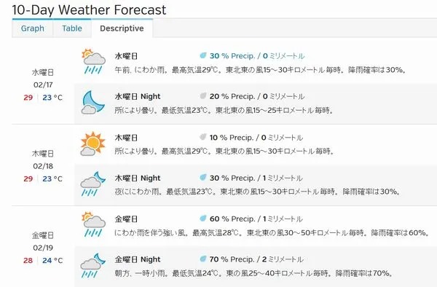Open the Table tab

(72, 28)
